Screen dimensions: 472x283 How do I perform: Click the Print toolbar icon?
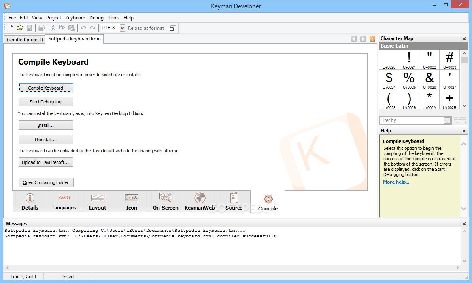41,28
